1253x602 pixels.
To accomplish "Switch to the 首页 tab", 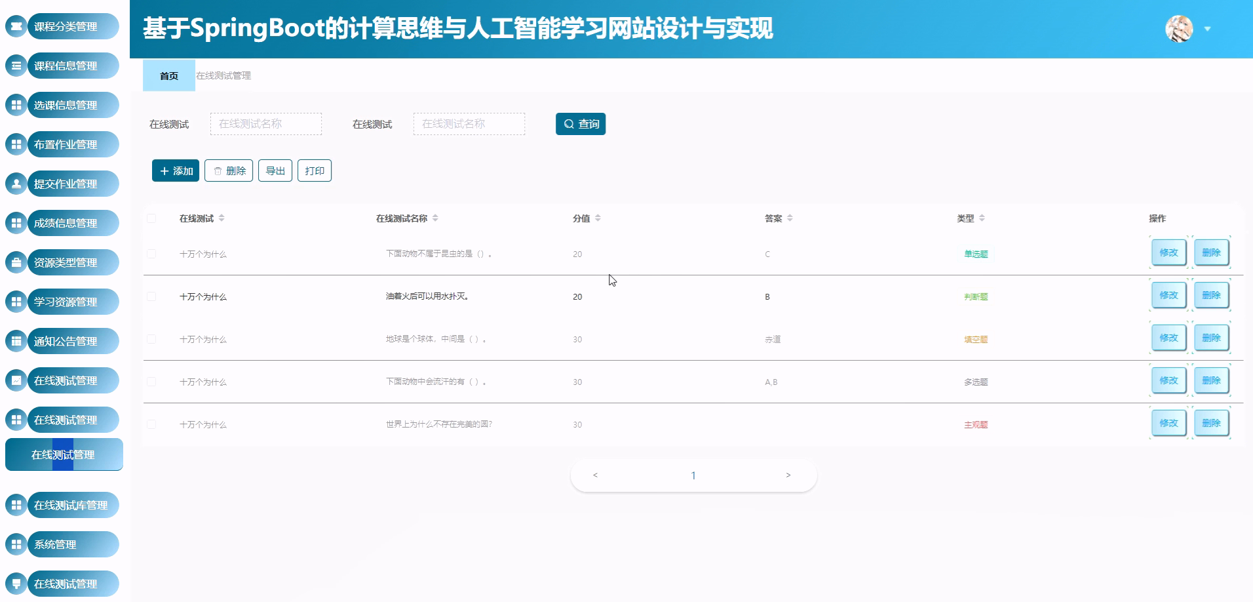I will pyautogui.click(x=169, y=75).
